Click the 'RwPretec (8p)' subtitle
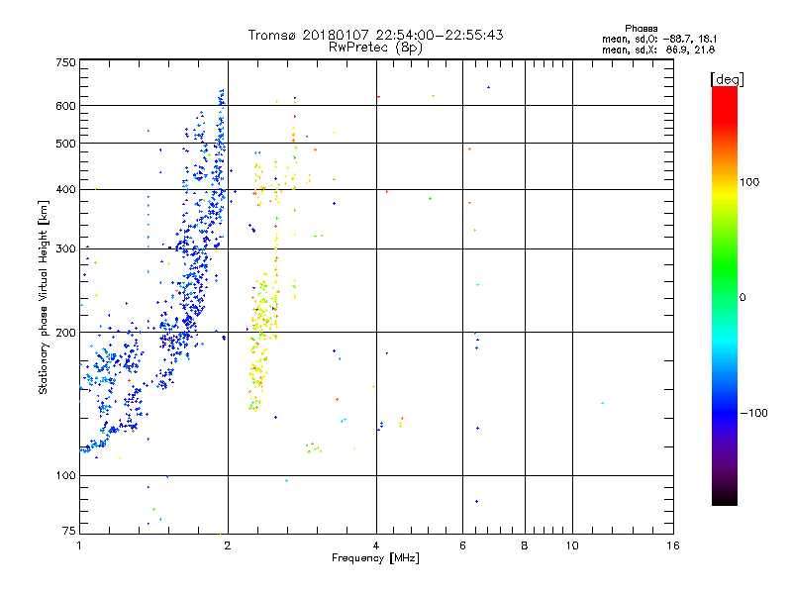The height and width of the screenshot is (594, 792). pos(375,48)
